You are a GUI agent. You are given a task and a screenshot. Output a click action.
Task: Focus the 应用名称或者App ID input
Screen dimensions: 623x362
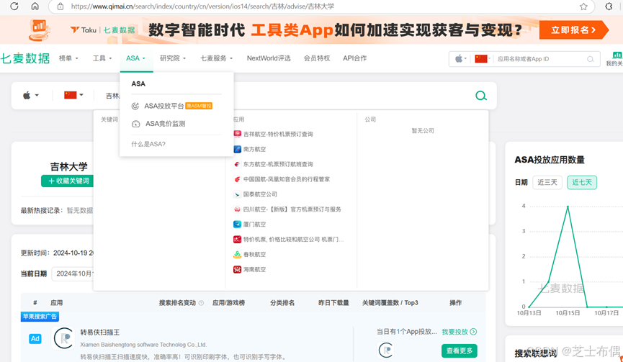[540, 59]
